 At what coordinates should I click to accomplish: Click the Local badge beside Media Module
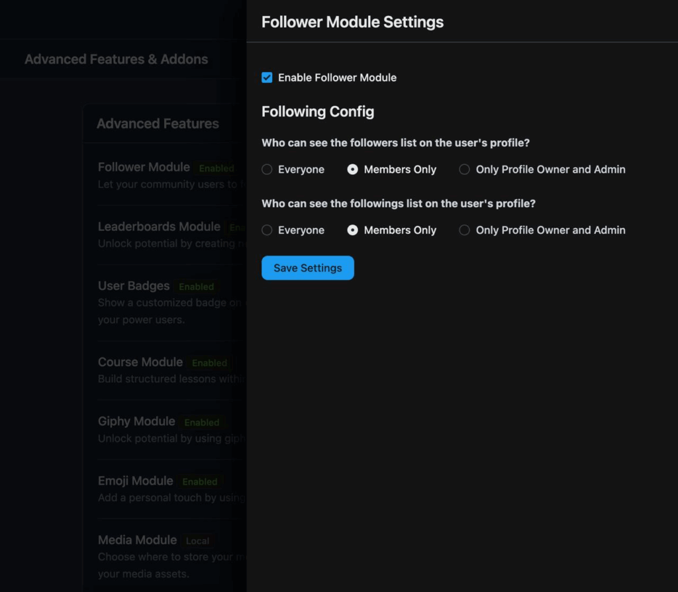click(197, 541)
